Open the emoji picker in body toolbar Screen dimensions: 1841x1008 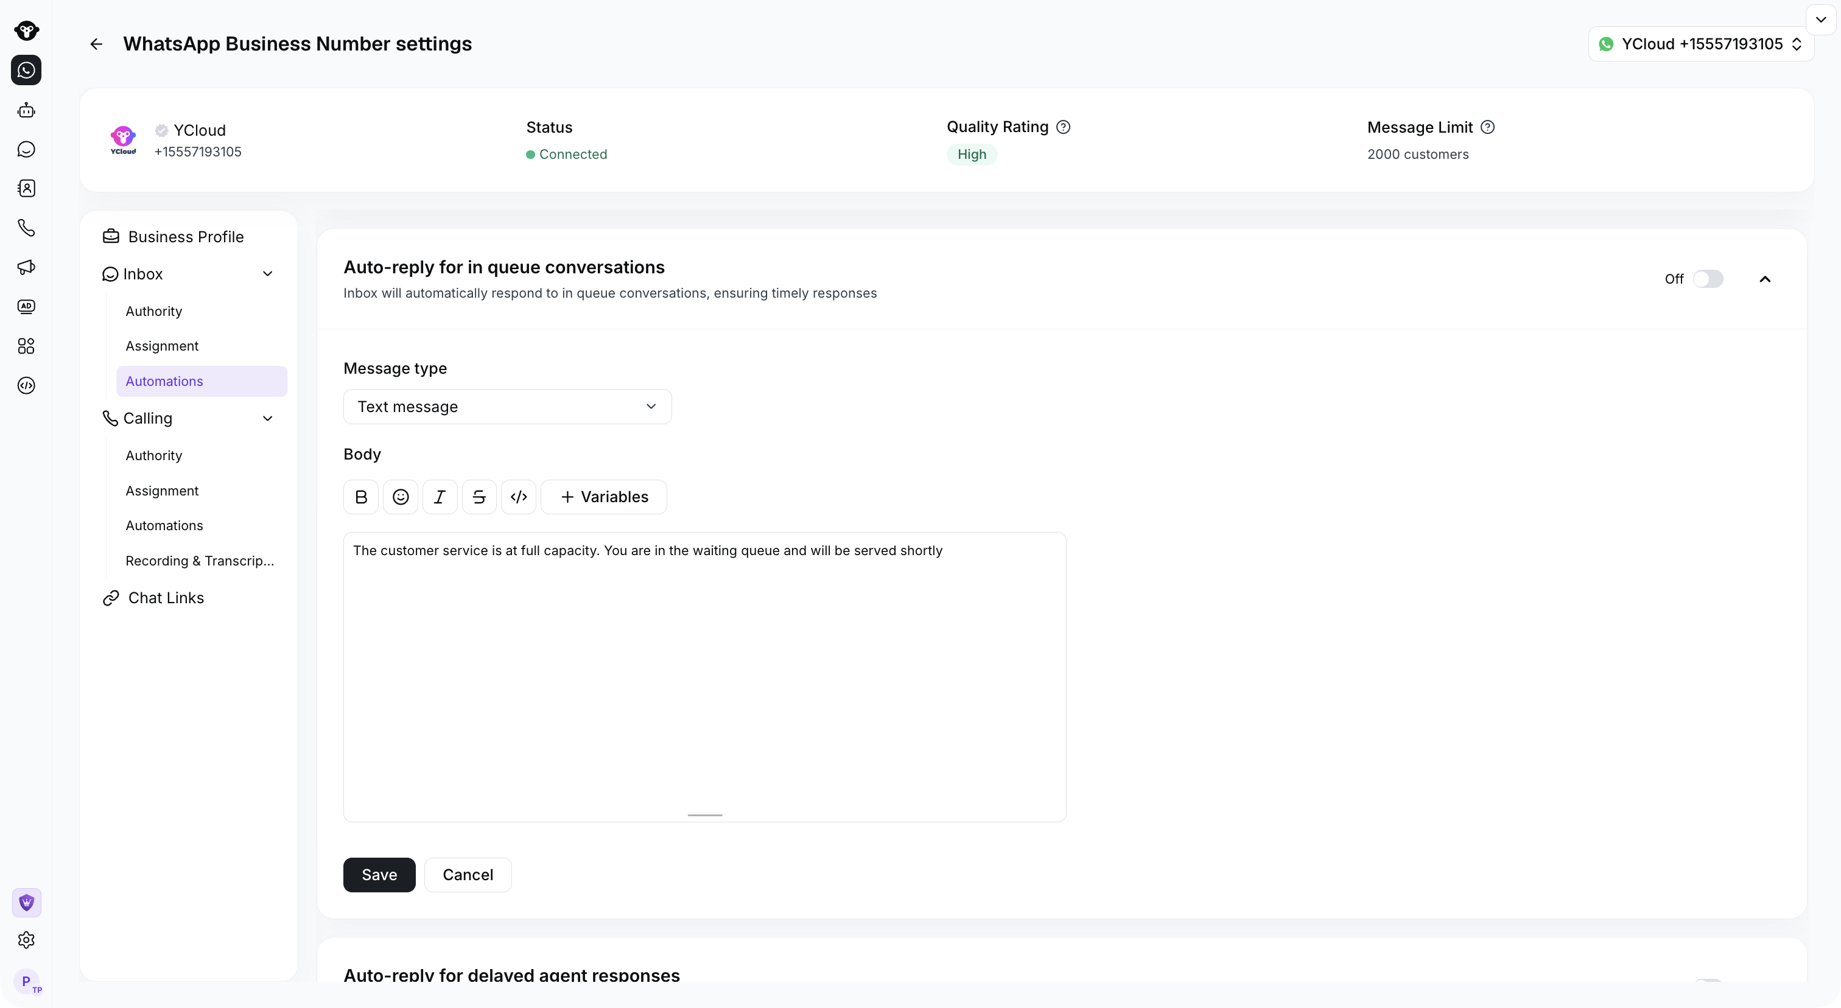pos(401,497)
